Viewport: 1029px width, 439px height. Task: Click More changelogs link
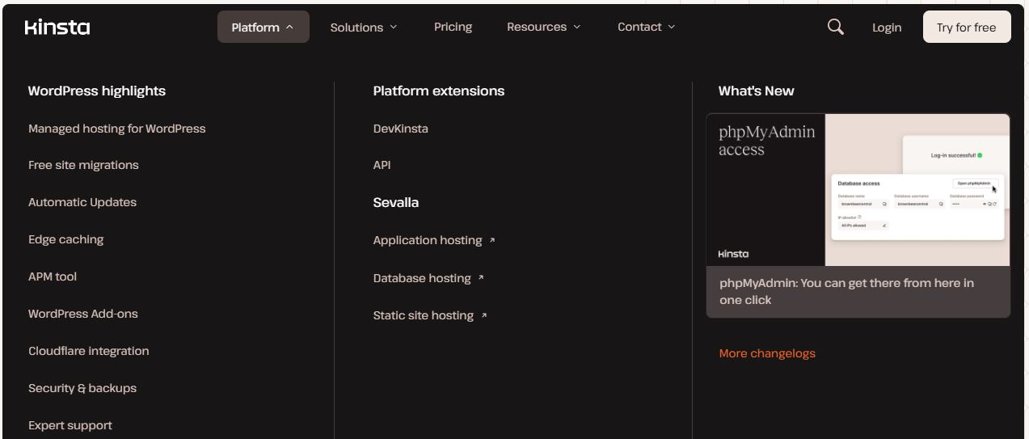pyautogui.click(x=767, y=353)
